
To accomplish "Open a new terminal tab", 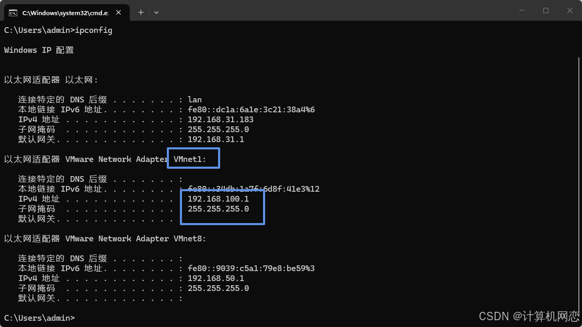I will click(x=141, y=13).
